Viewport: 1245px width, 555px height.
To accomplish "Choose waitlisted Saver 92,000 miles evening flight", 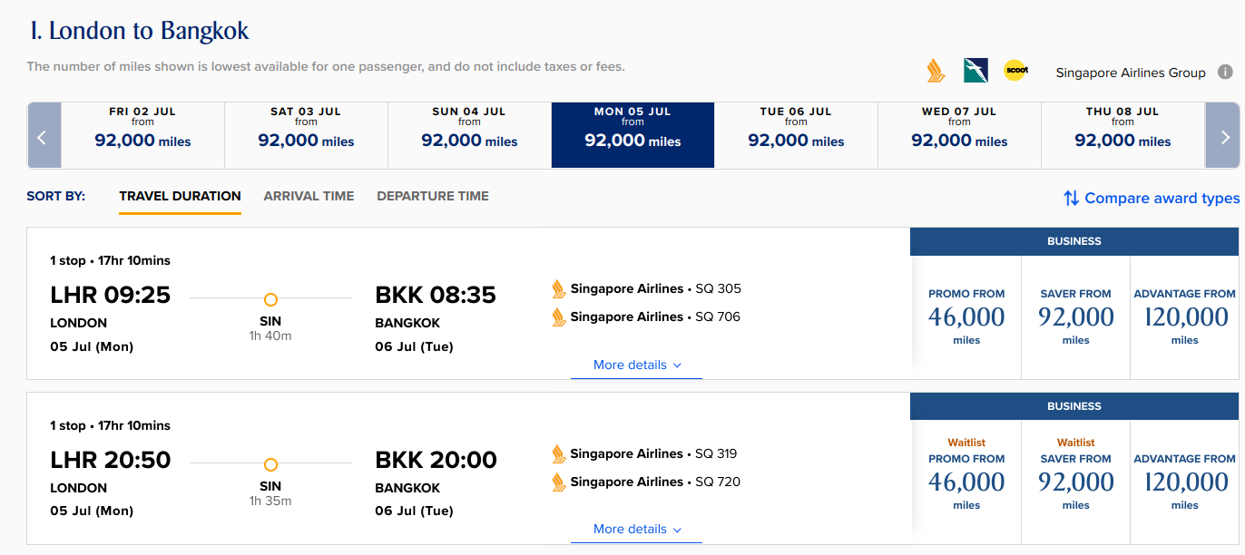I will 1075,482.
